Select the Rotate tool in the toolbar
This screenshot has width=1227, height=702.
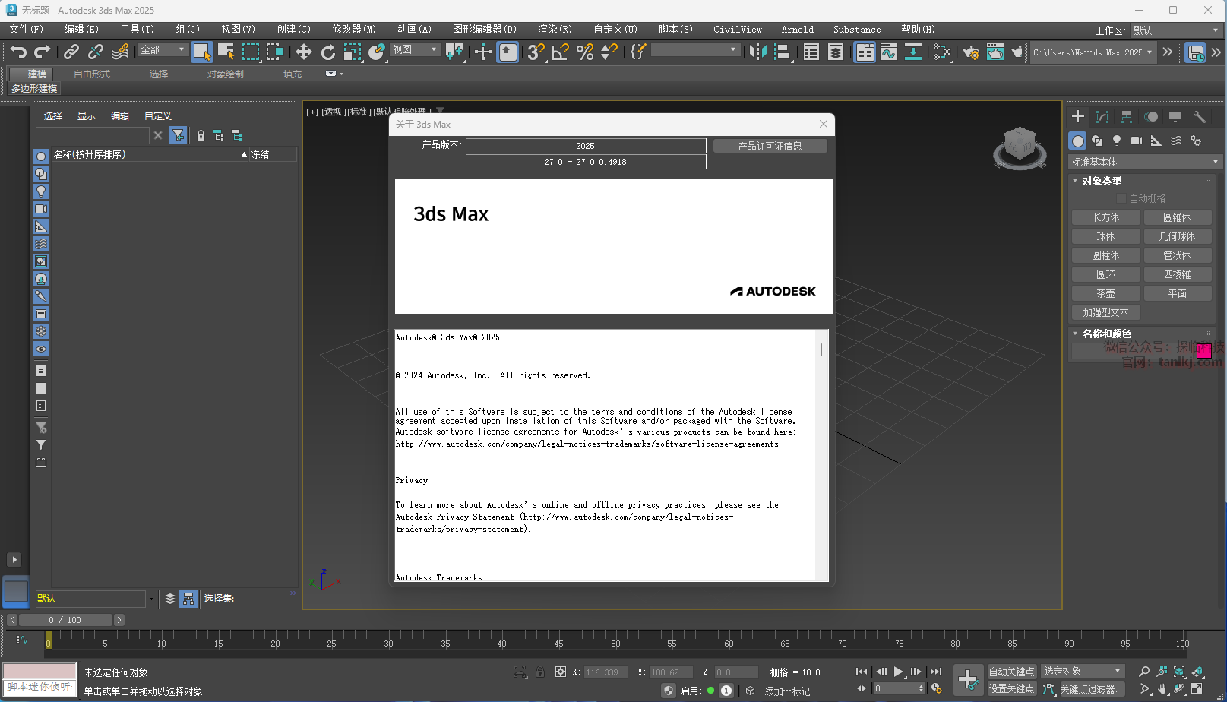328,52
